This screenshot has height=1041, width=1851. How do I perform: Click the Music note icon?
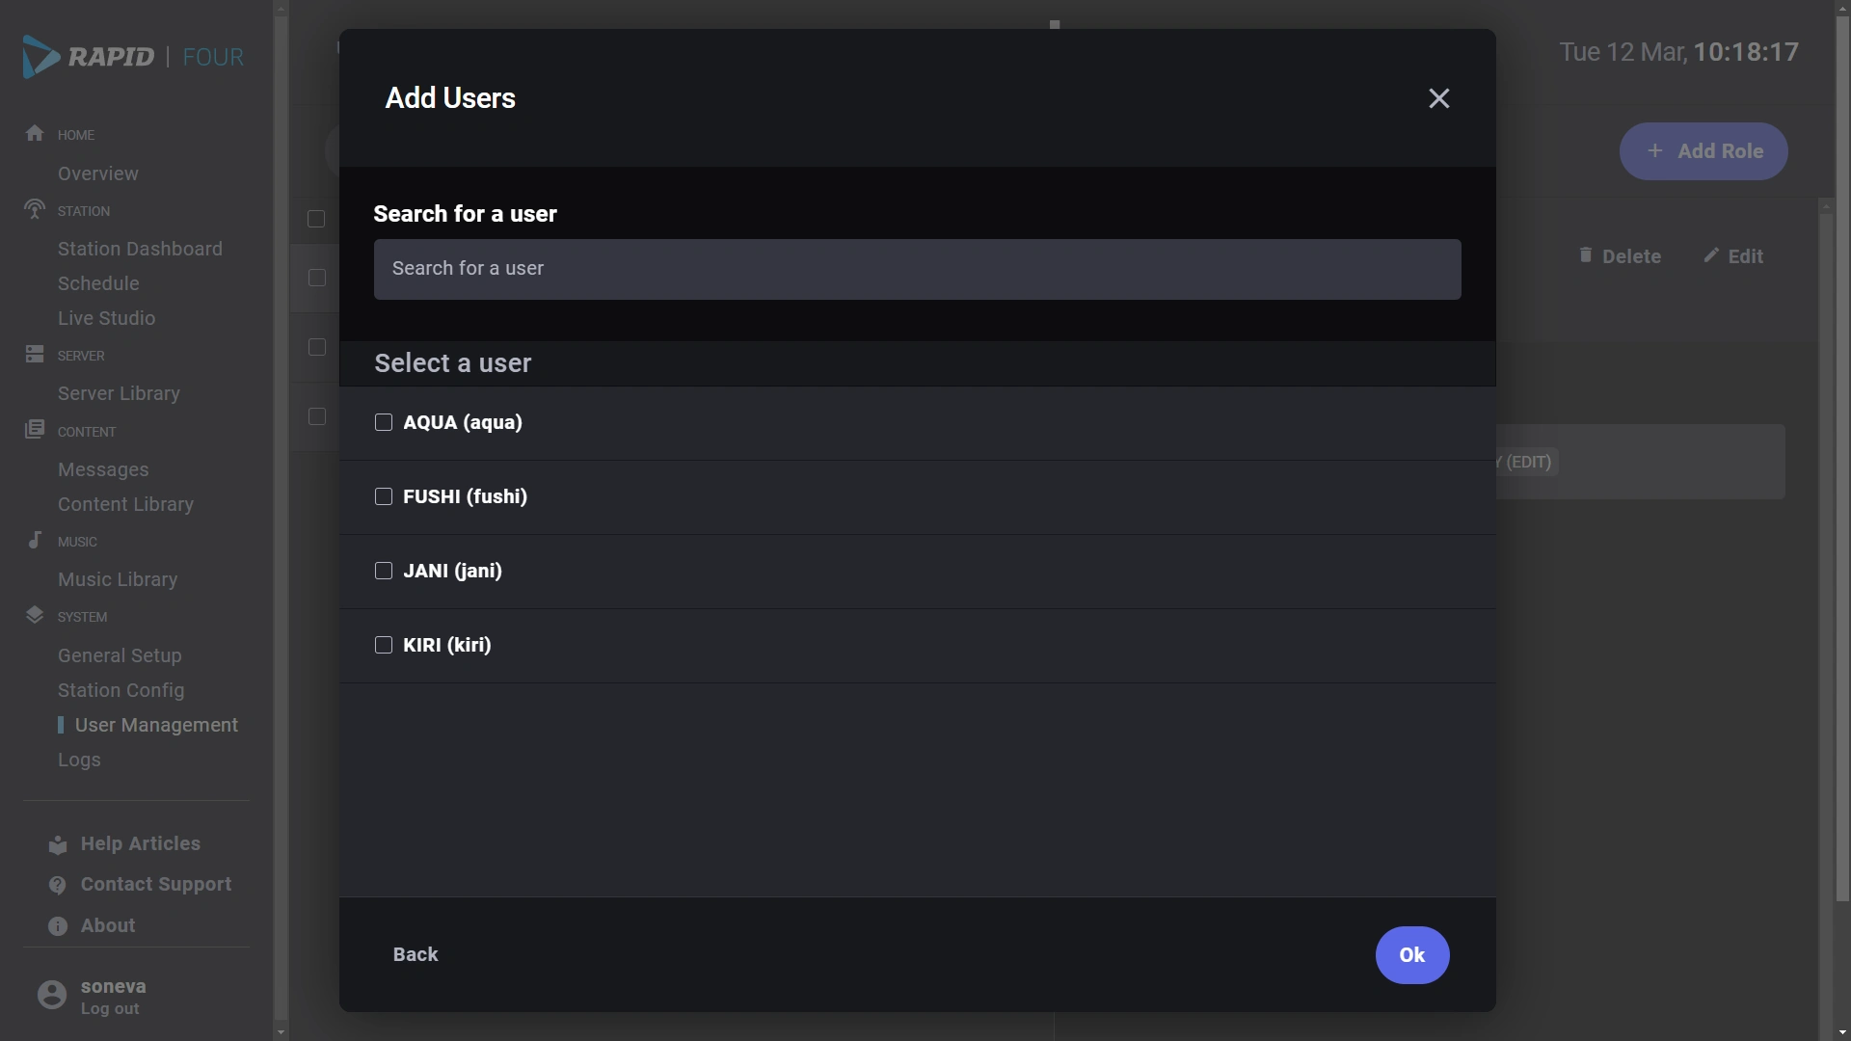(x=35, y=540)
